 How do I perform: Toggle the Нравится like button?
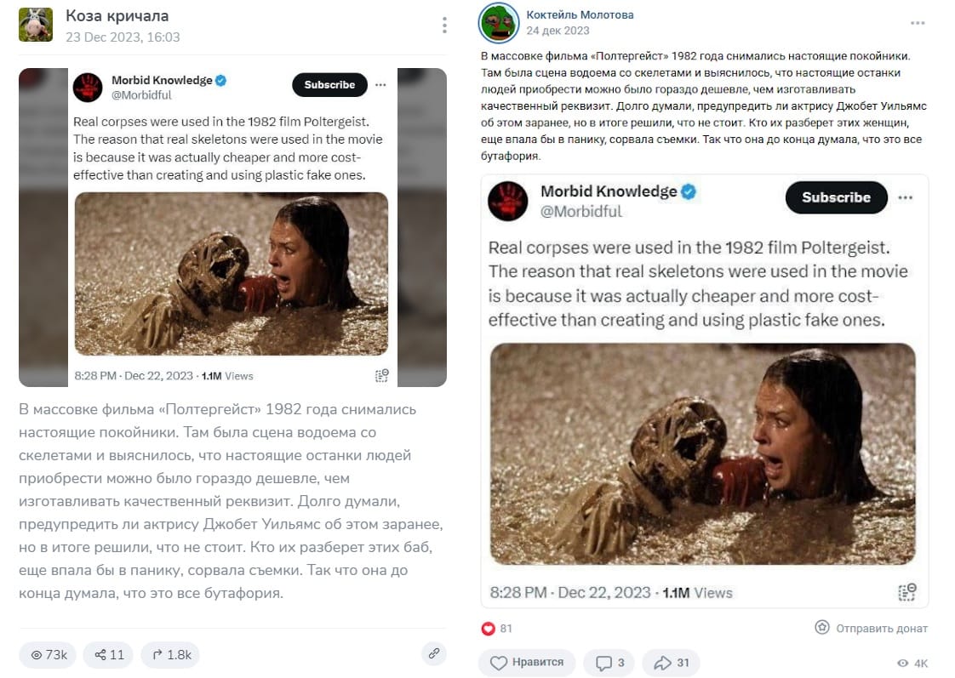coord(527,663)
